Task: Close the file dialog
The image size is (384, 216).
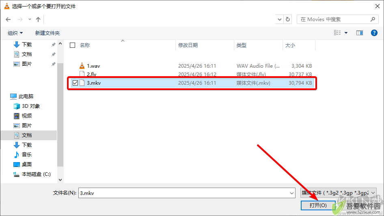Action: (x=378, y=6)
